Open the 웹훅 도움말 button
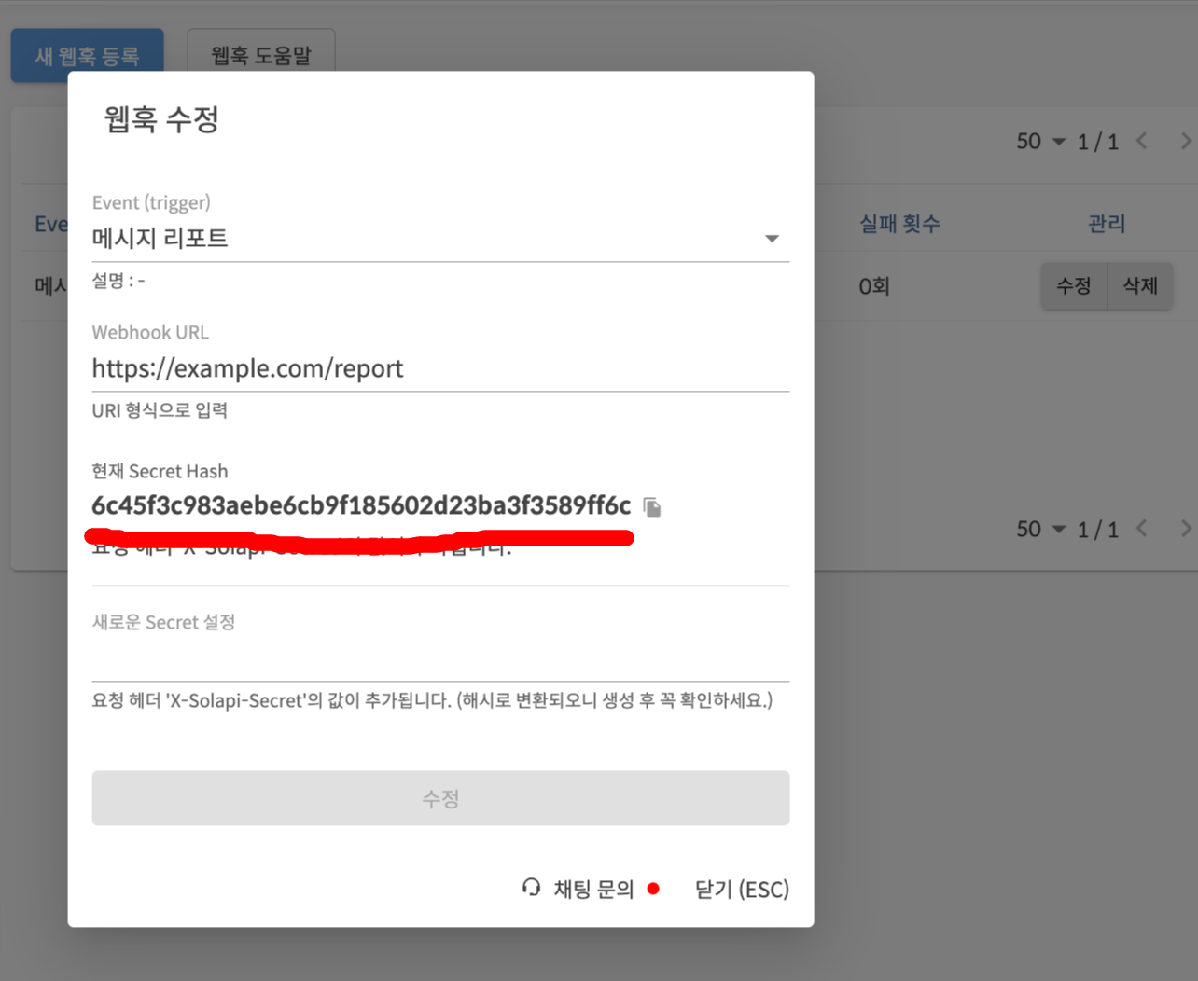 (x=260, y=56)
